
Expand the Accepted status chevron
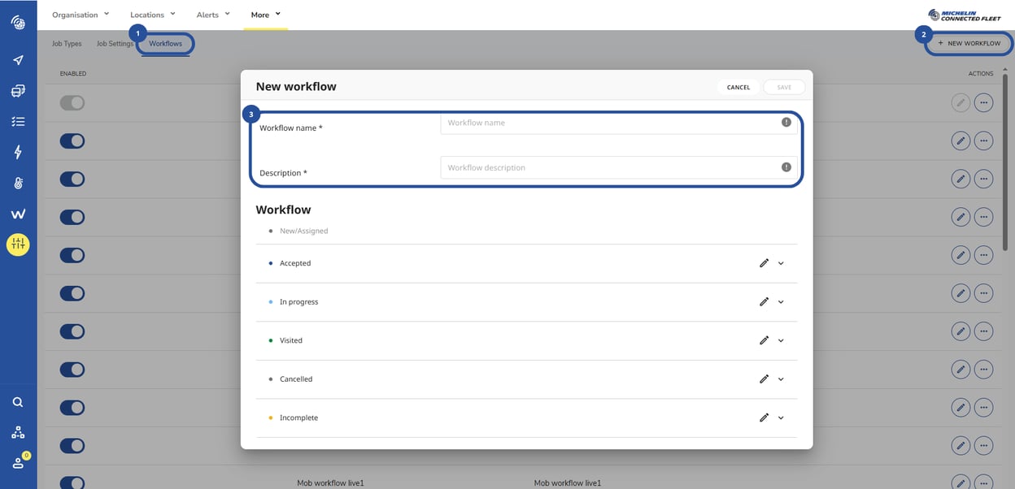pyautogui.click(x=781, y=263)
